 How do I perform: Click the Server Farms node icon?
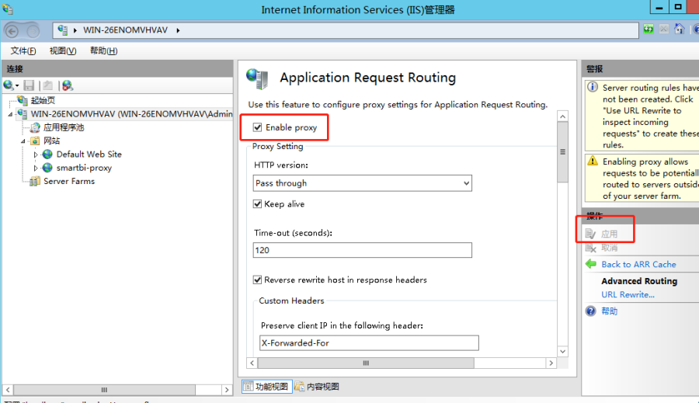click(35, 182)
